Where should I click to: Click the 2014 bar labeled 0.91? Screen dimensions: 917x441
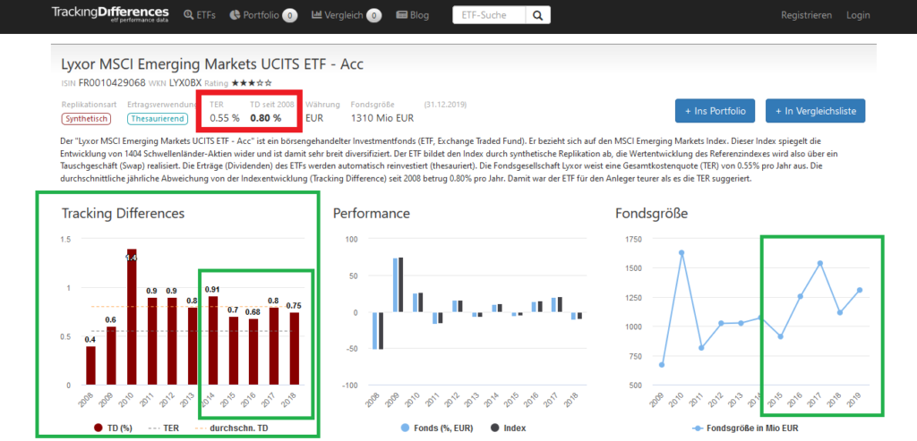pyautogui.click(x=213, y=341)
